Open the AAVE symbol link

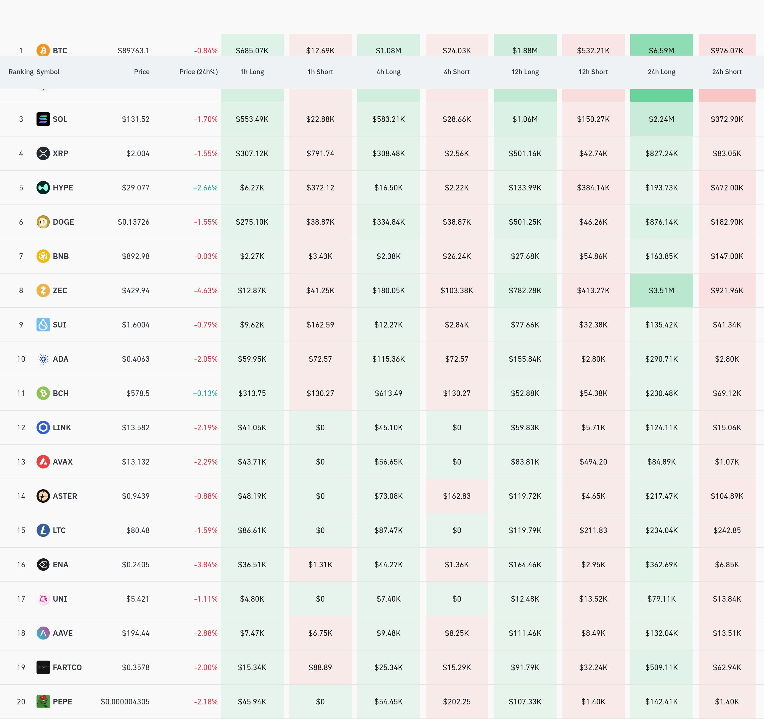click(63, 633)
